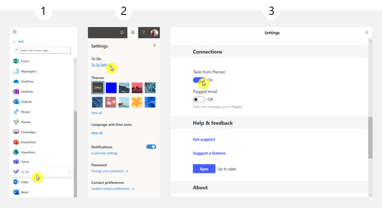This screenshot has height=208, width=382.
Task: Open the SharePoint app icon
Action: click(x=16, y=152)
